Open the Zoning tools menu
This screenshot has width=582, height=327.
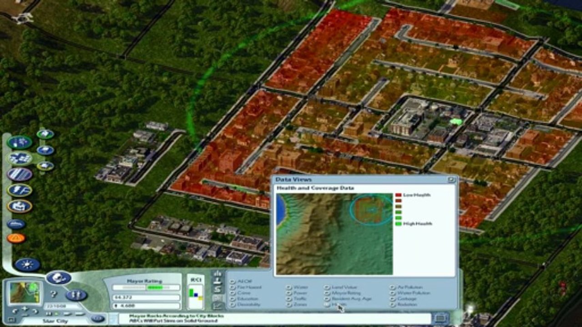(20, 158)
